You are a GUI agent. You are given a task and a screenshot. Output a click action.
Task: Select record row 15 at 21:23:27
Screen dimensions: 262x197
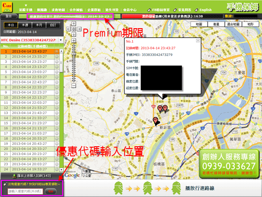[x=30, y=123]
